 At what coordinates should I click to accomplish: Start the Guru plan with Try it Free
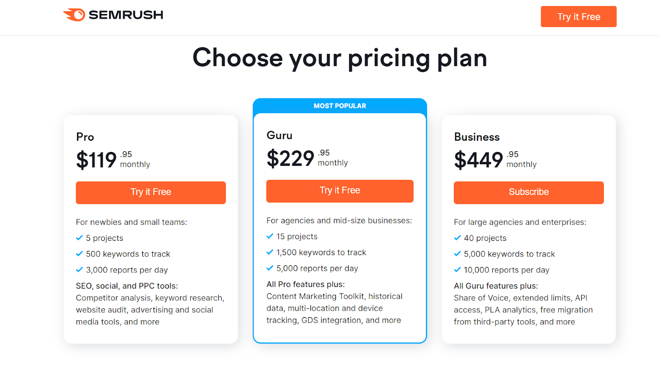(340, 191)
